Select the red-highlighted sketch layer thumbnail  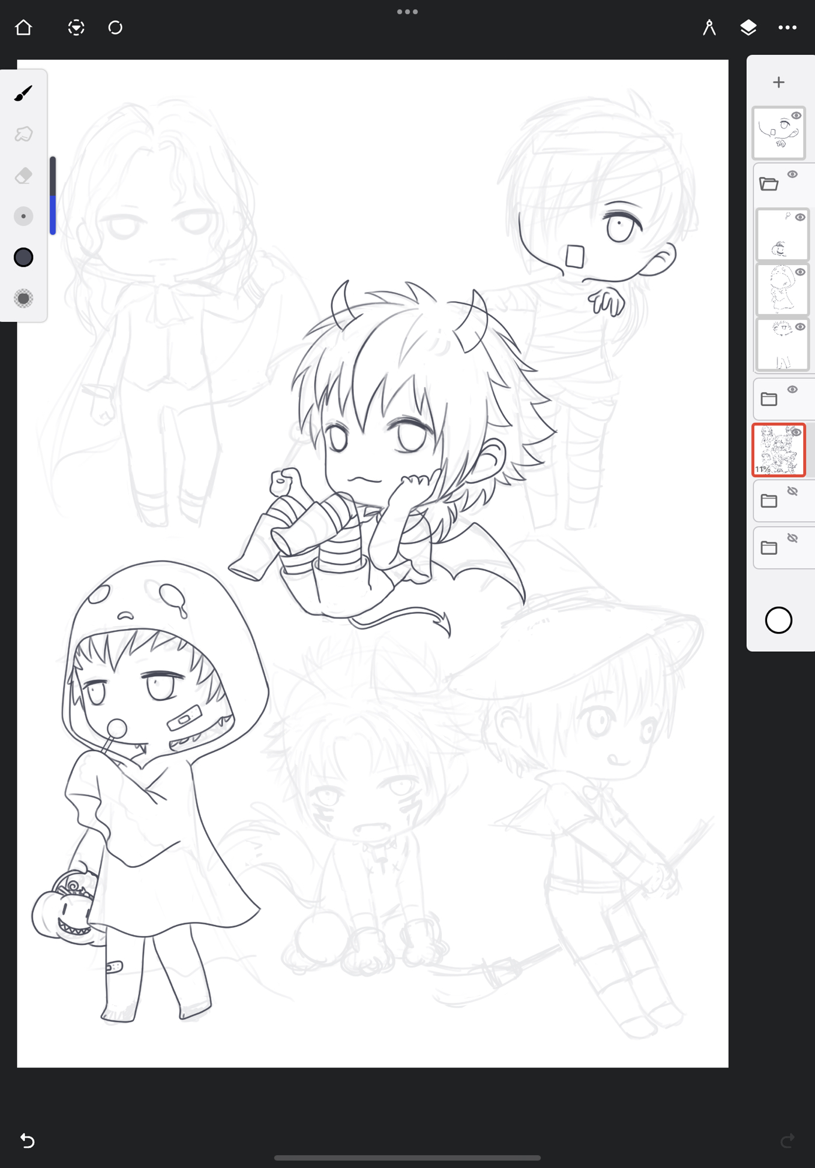(x=777, y=451)
